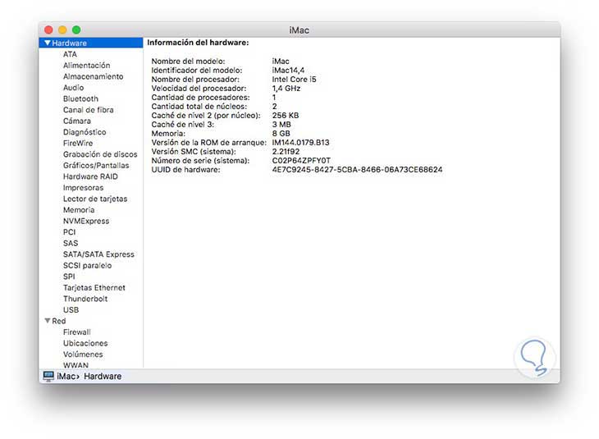Click the 'Nombre del modelo:' label
The width and height of the screenshot is (599, 439).
point(188,61)
